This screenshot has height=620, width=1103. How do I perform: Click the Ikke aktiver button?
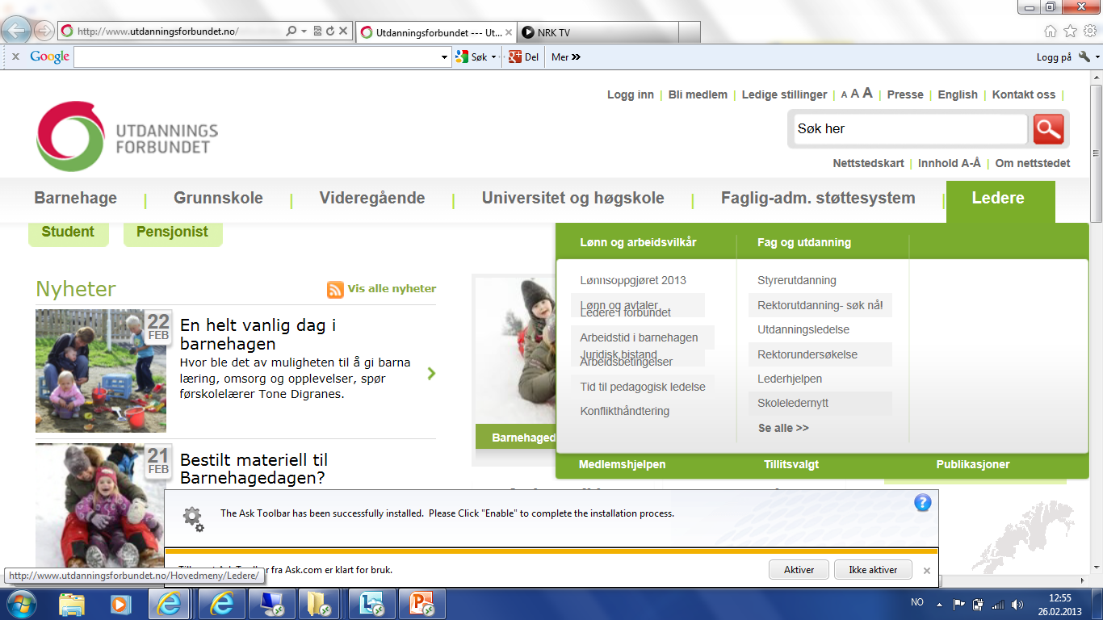coord(873,570)
